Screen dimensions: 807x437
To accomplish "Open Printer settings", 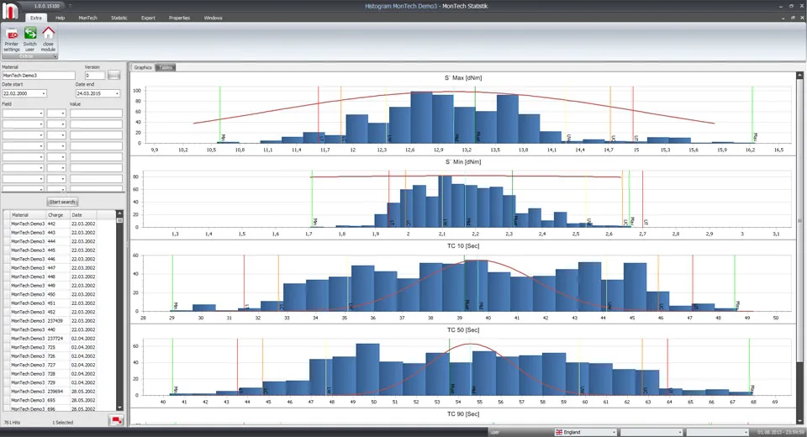I will coord(11,39).
